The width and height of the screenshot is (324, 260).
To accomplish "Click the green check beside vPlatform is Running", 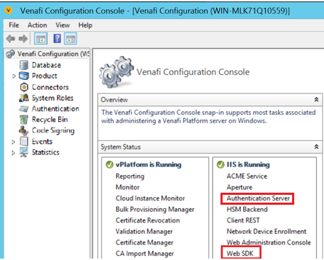I will 109,164.
